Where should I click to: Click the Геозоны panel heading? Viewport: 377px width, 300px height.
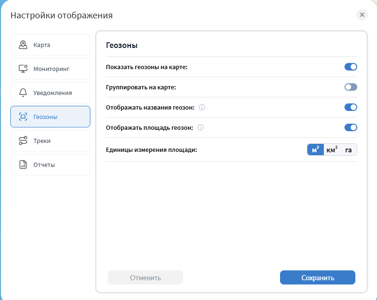[x=121, y=45]
